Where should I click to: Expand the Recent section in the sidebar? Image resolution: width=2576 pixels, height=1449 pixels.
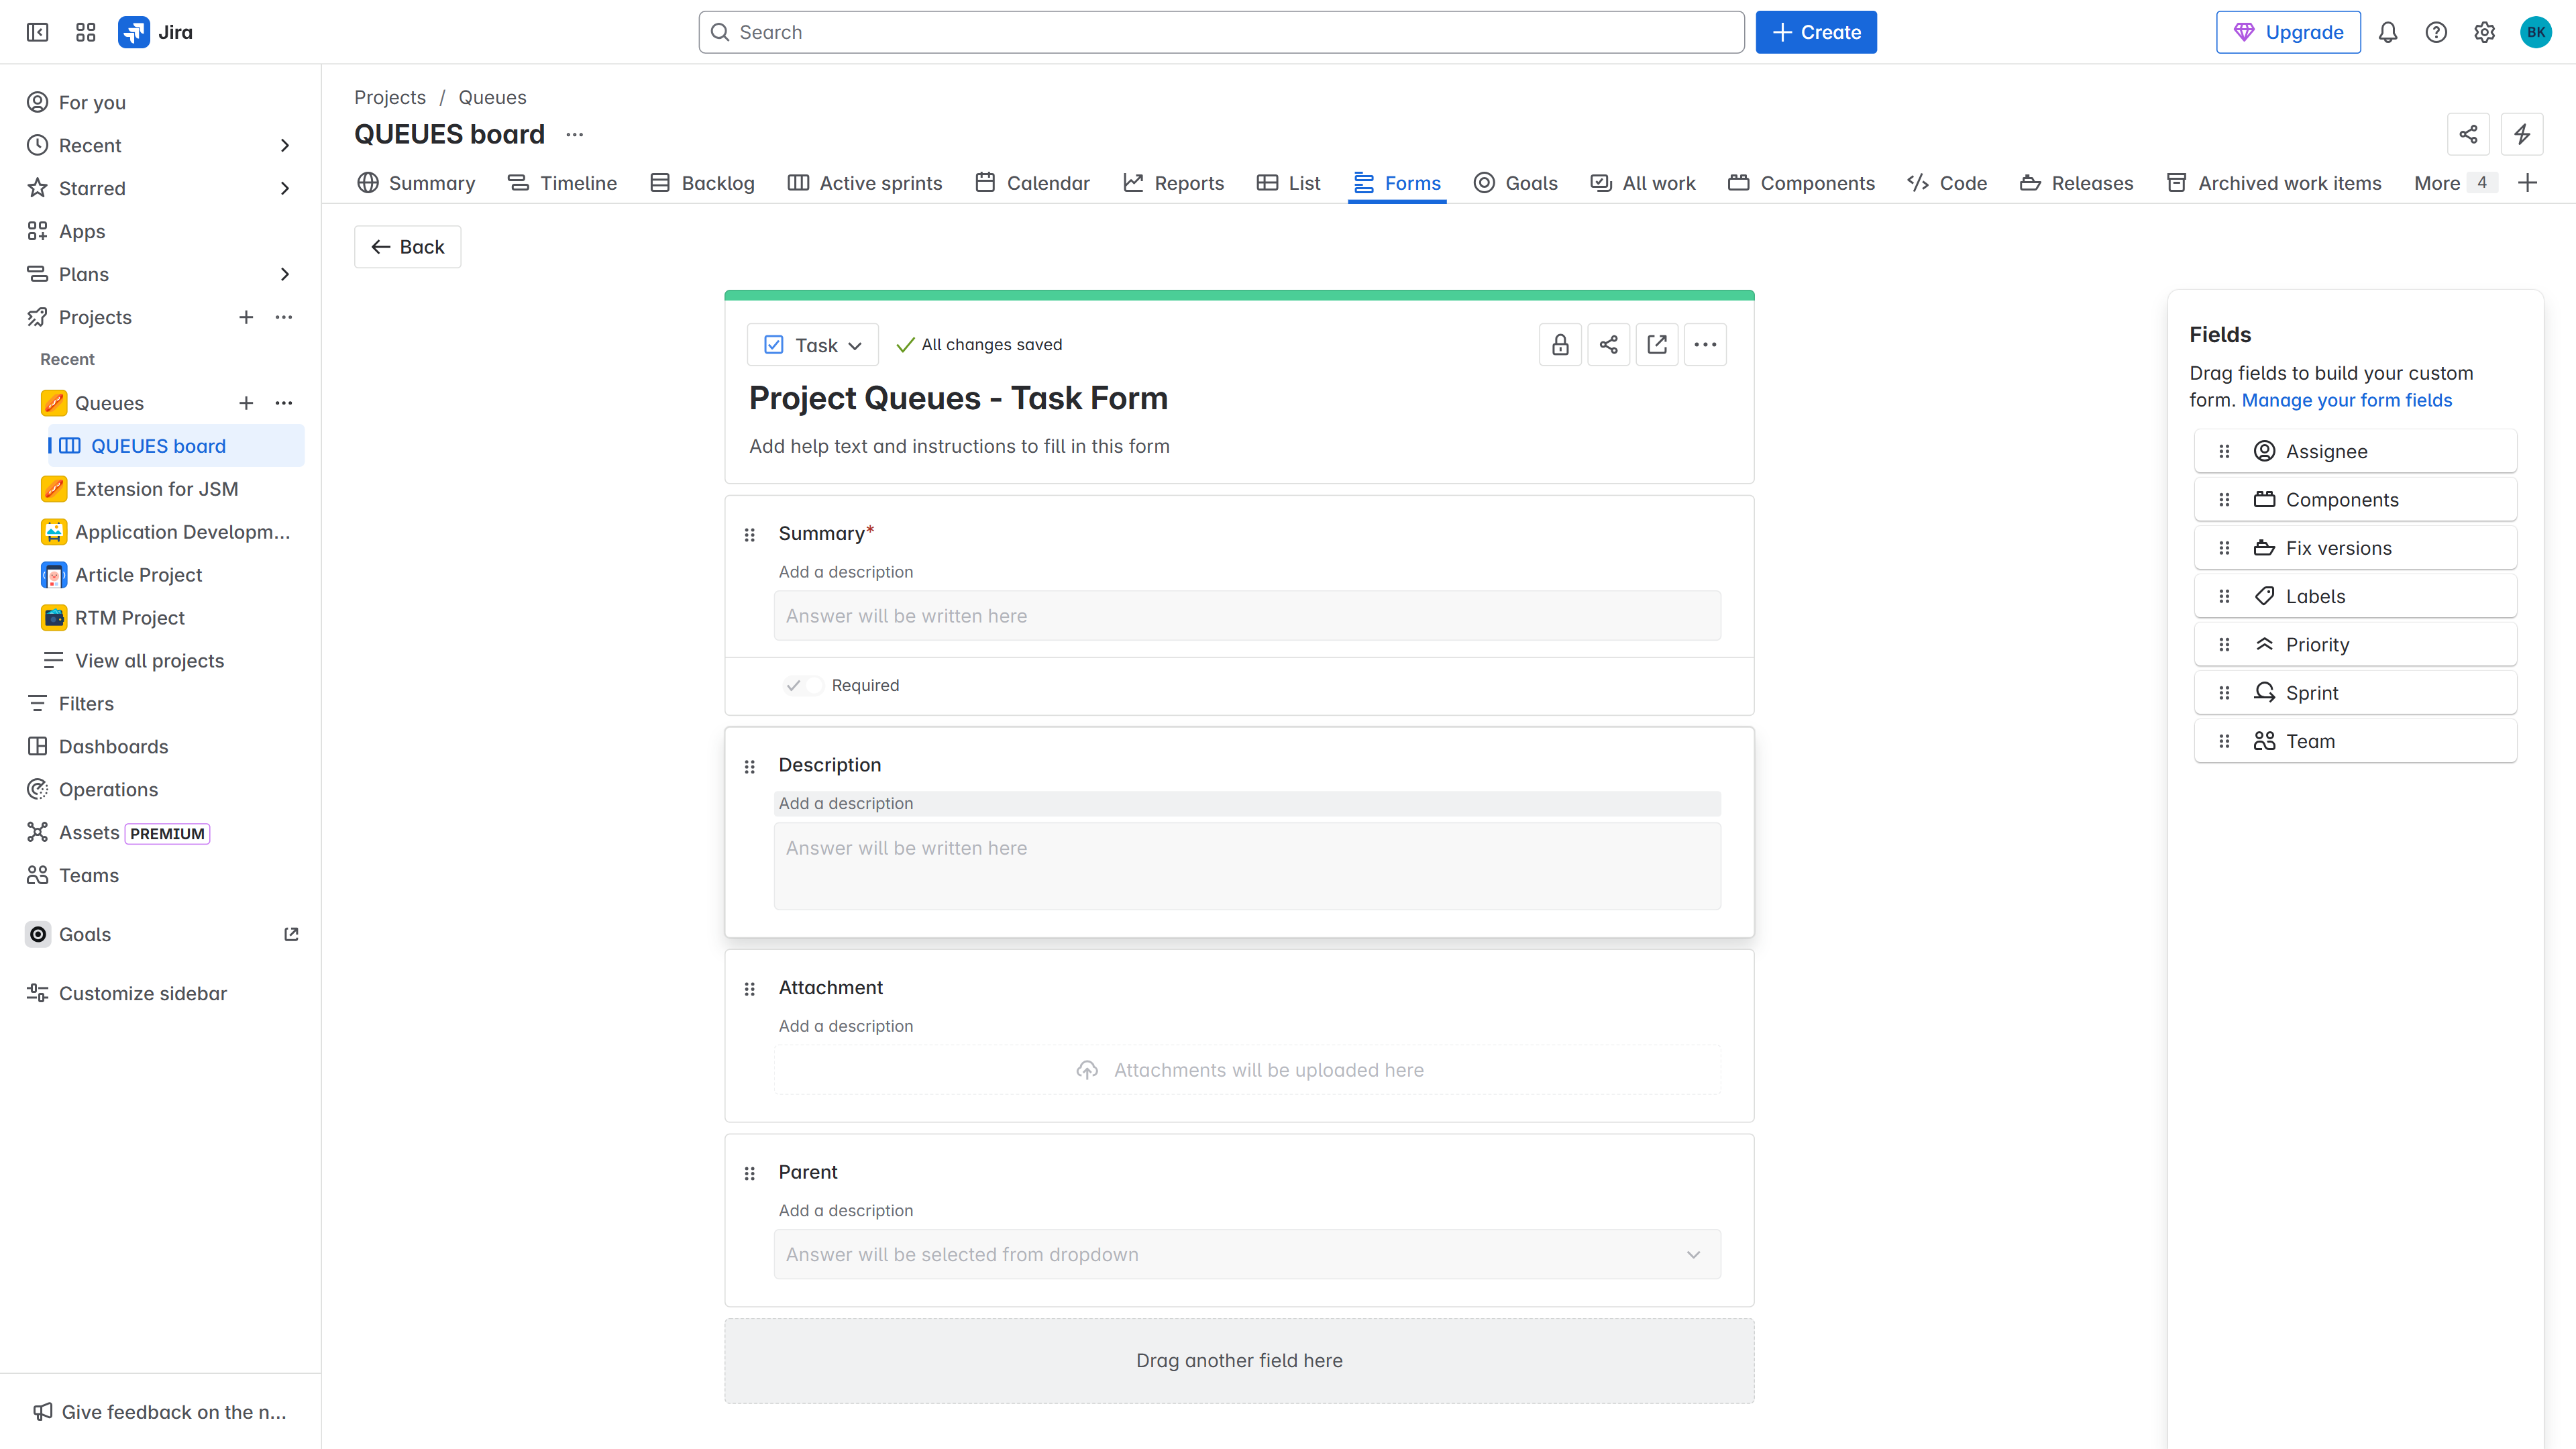click(285, 145)
